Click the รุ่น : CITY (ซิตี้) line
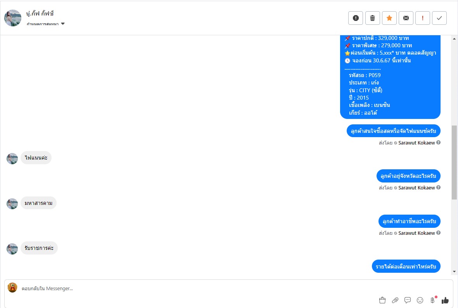This screenshot has width=458, height=308. [365, 90]
